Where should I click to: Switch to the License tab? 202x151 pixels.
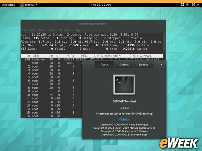pos(143,64)
